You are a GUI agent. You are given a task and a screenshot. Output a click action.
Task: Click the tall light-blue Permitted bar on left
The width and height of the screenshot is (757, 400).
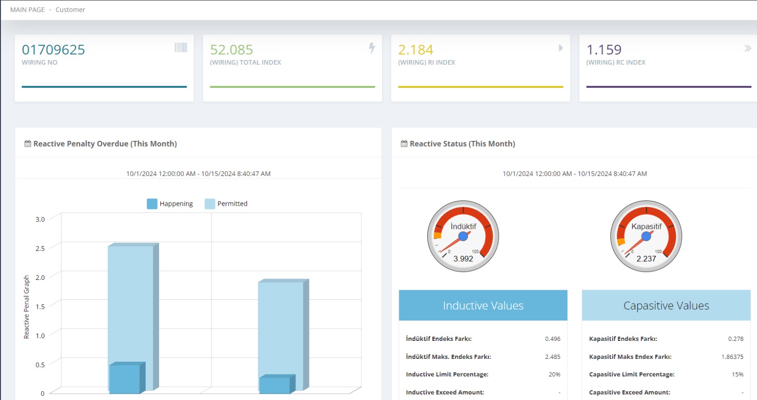[130, 303]
